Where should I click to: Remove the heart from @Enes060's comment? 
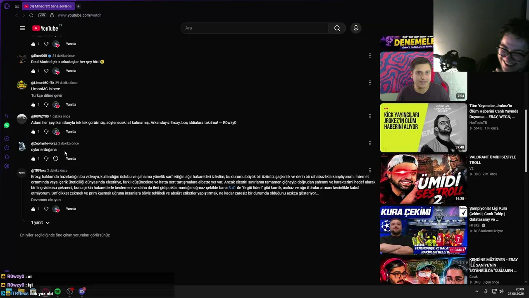click(x=56, y=71)
